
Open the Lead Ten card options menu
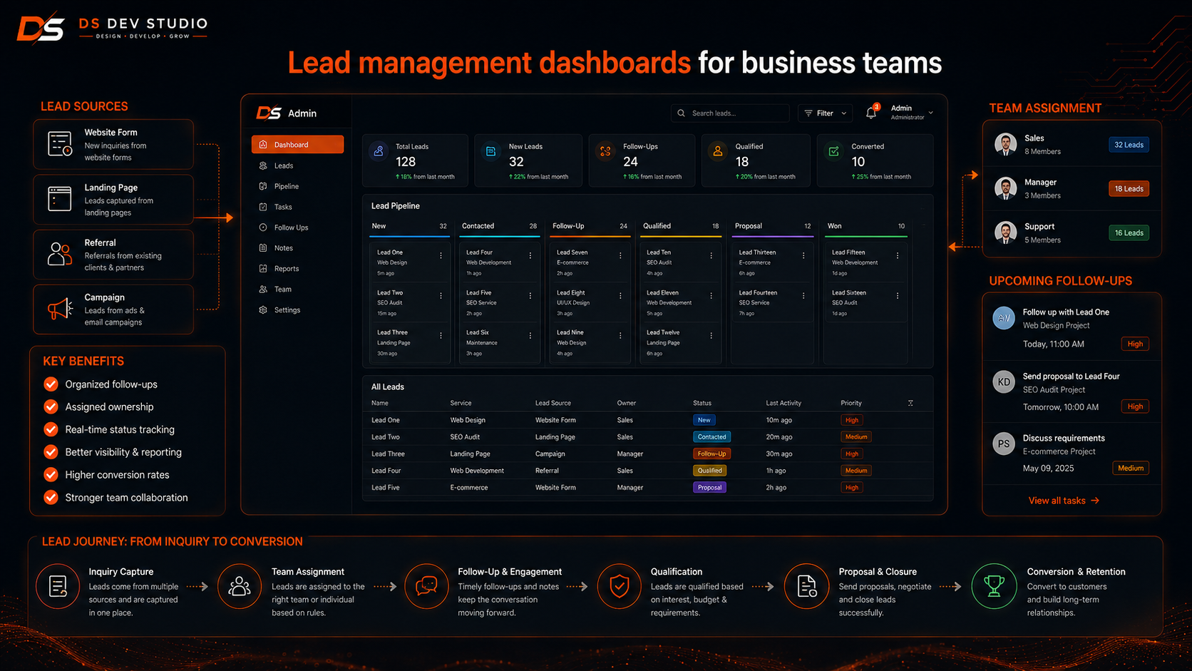pyautogui.click(x=711, y=255)
